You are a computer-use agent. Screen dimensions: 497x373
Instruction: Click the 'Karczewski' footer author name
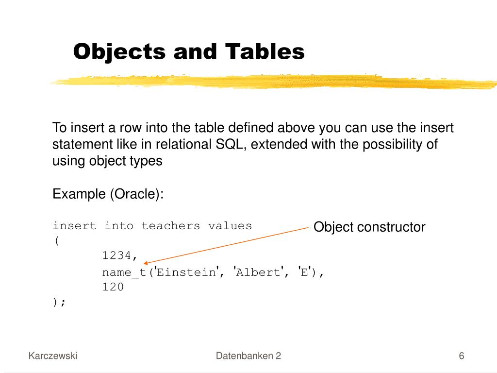coord(53,356)
